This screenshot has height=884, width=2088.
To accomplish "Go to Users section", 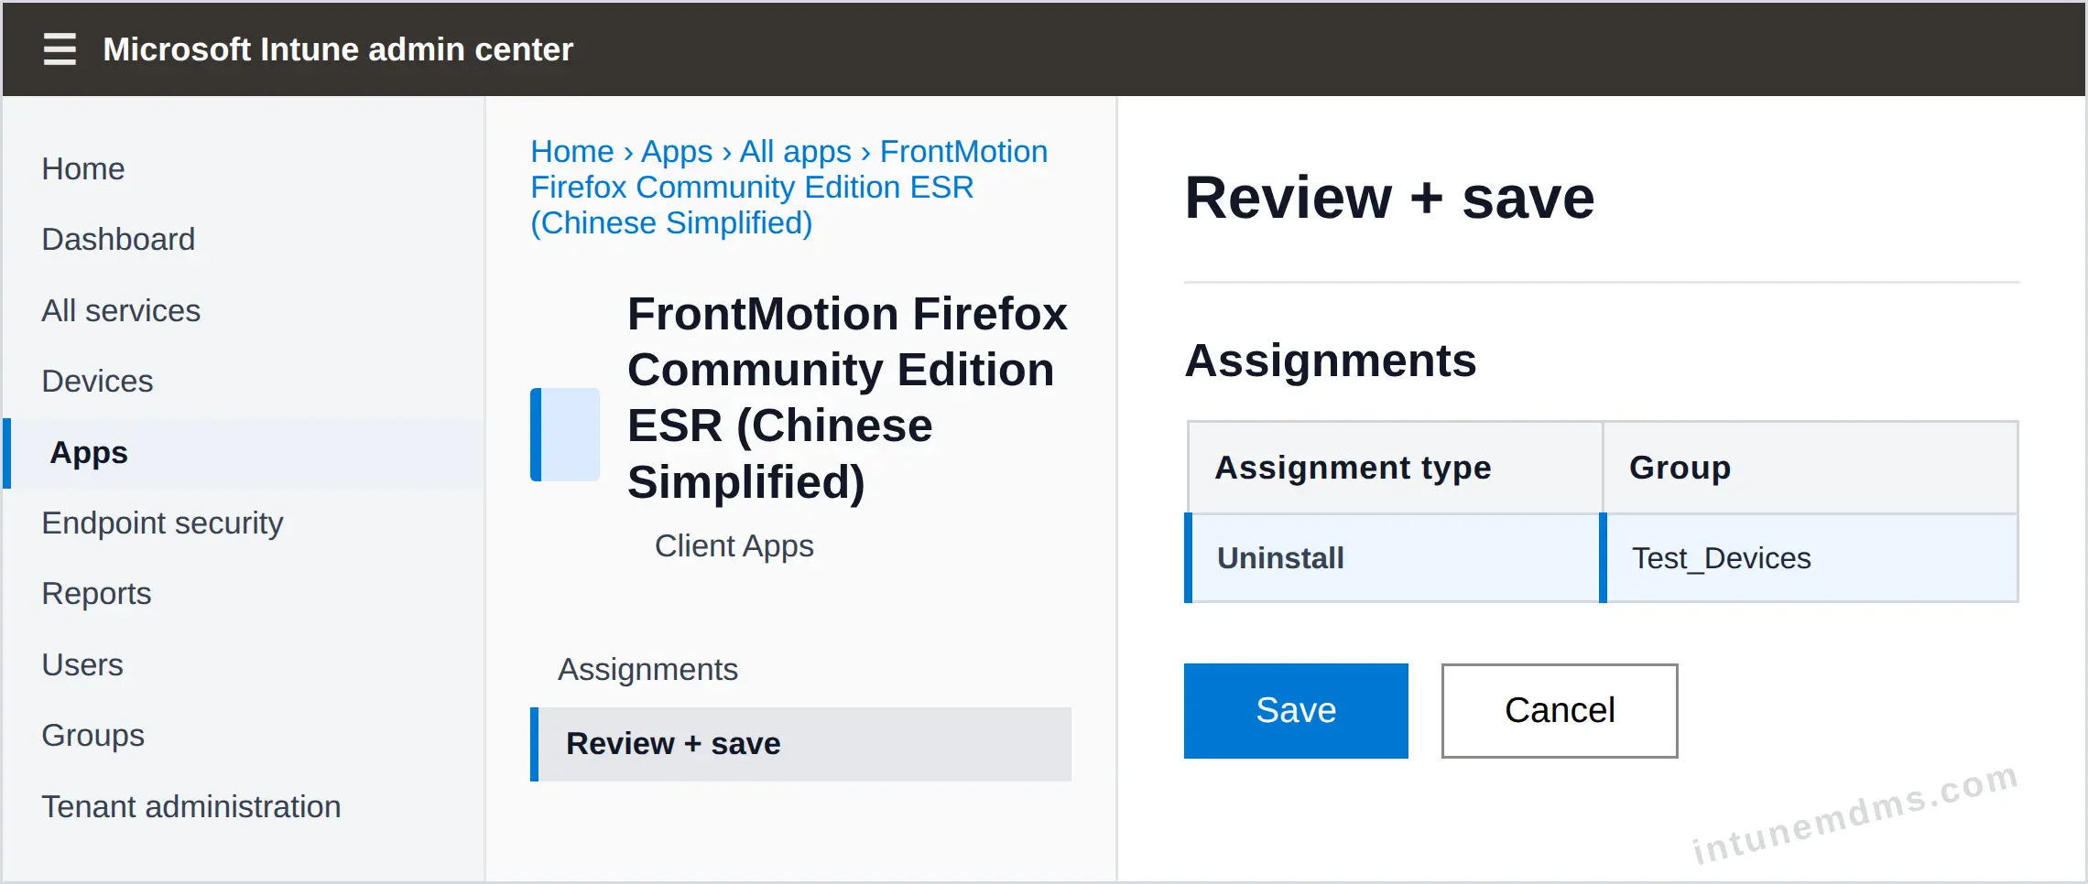I will point(82,664).
